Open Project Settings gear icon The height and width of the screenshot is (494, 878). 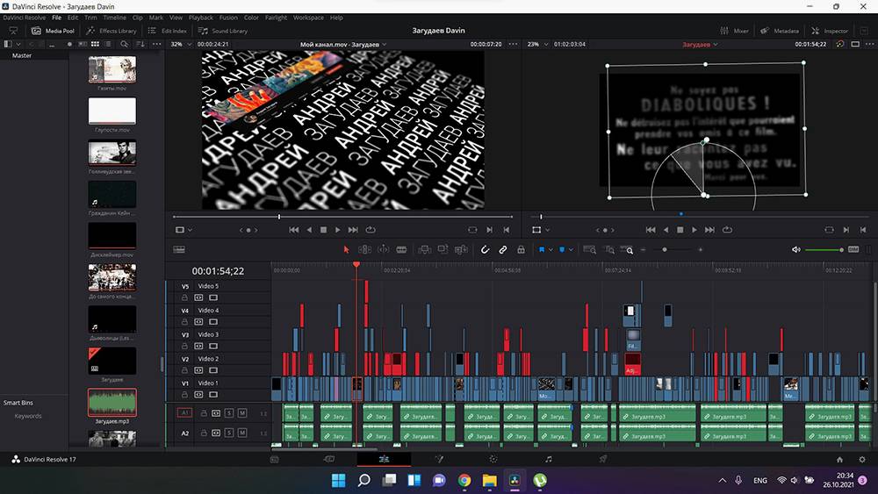click(862, 459)
